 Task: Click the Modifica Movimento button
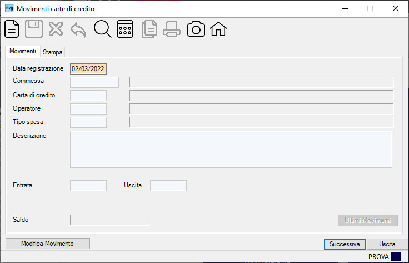pos(48,244)
